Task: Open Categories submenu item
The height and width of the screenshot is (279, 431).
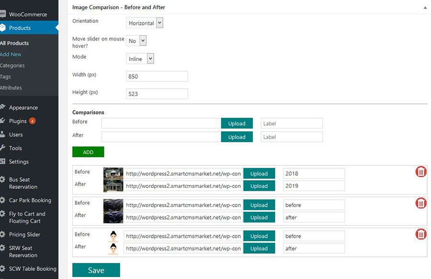Action: (12, 66)
